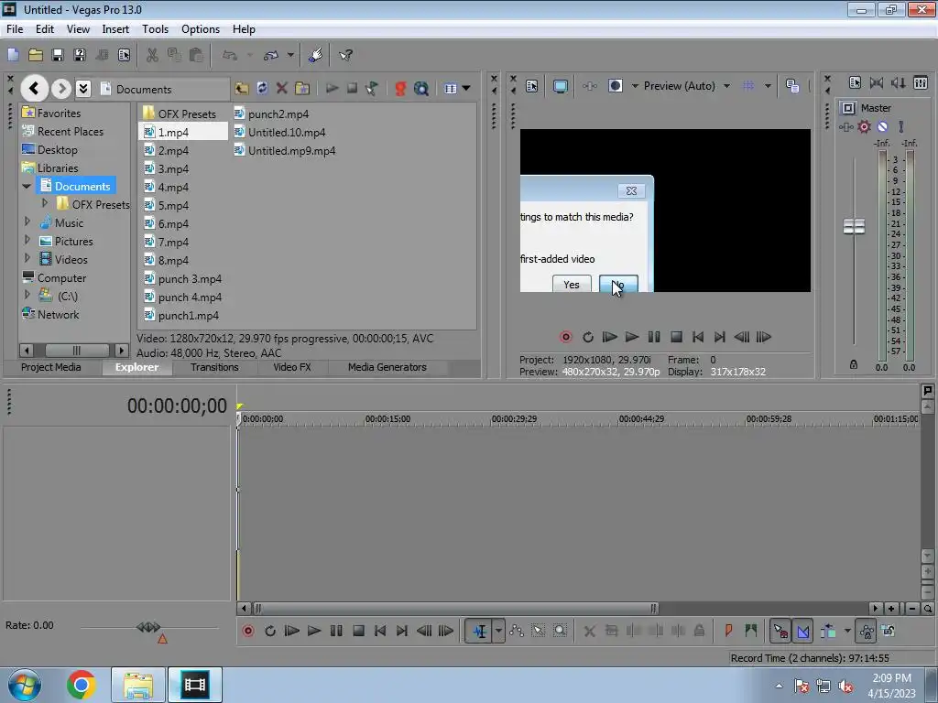Delete the selected file in Explorer
Image resolution: width=938 pixels, height=703 pixels.
tap(282, 89)
